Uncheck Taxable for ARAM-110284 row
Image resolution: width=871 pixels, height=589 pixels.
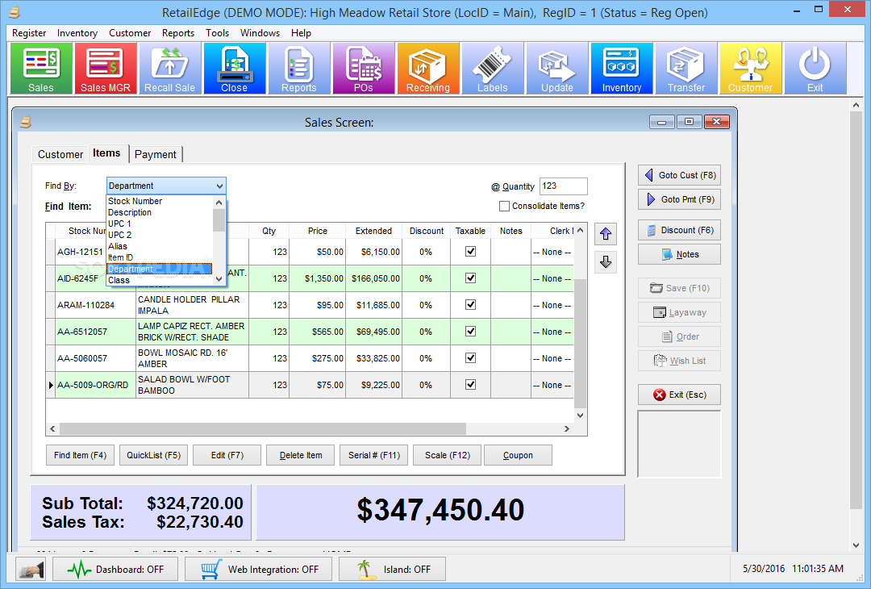470,304
